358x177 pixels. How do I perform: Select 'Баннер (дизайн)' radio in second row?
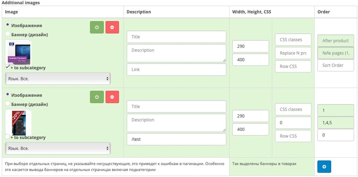(x=8, y=103)
